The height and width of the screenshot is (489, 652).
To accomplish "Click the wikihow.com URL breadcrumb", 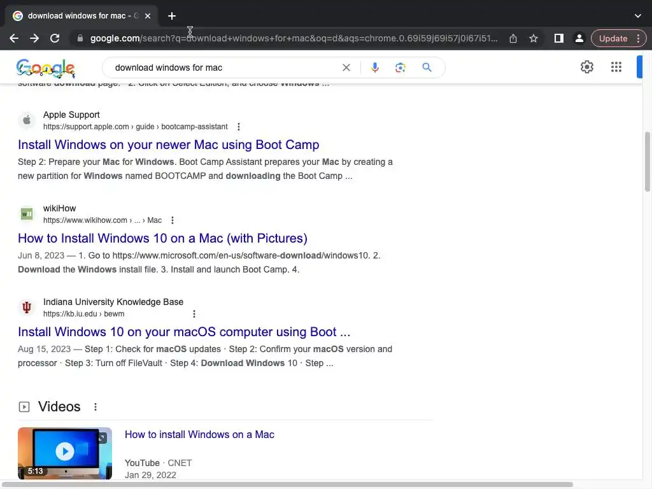I will [103, 220].
